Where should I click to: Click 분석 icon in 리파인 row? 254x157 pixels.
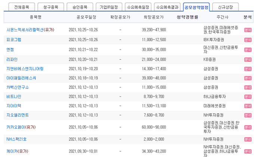[248, 60]
